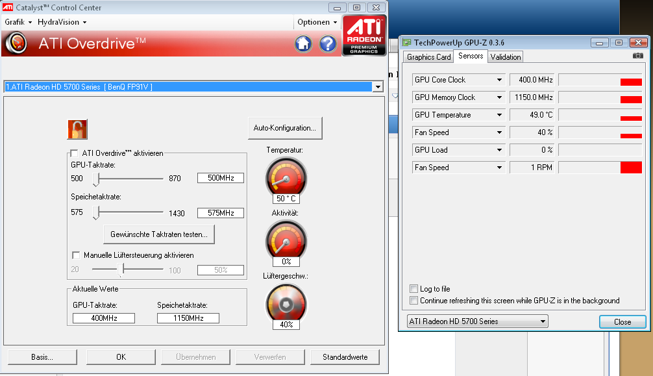Click the GPU-Taktrate 500MHz value field
This screenshot has width=653, height=376.
pyautogui.click(x=220, y=178)
